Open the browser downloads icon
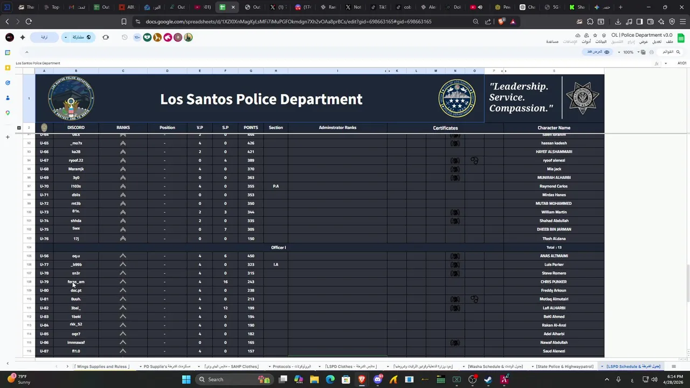The width and height of the screenshot is (690, 388). [x=618, y=22]
